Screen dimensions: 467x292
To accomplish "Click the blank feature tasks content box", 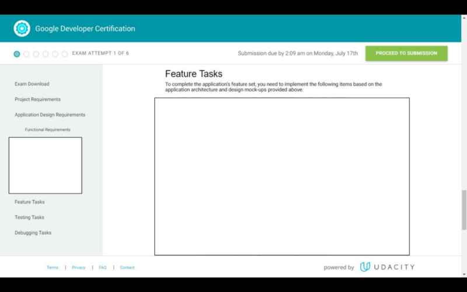I will pos(282,176).
